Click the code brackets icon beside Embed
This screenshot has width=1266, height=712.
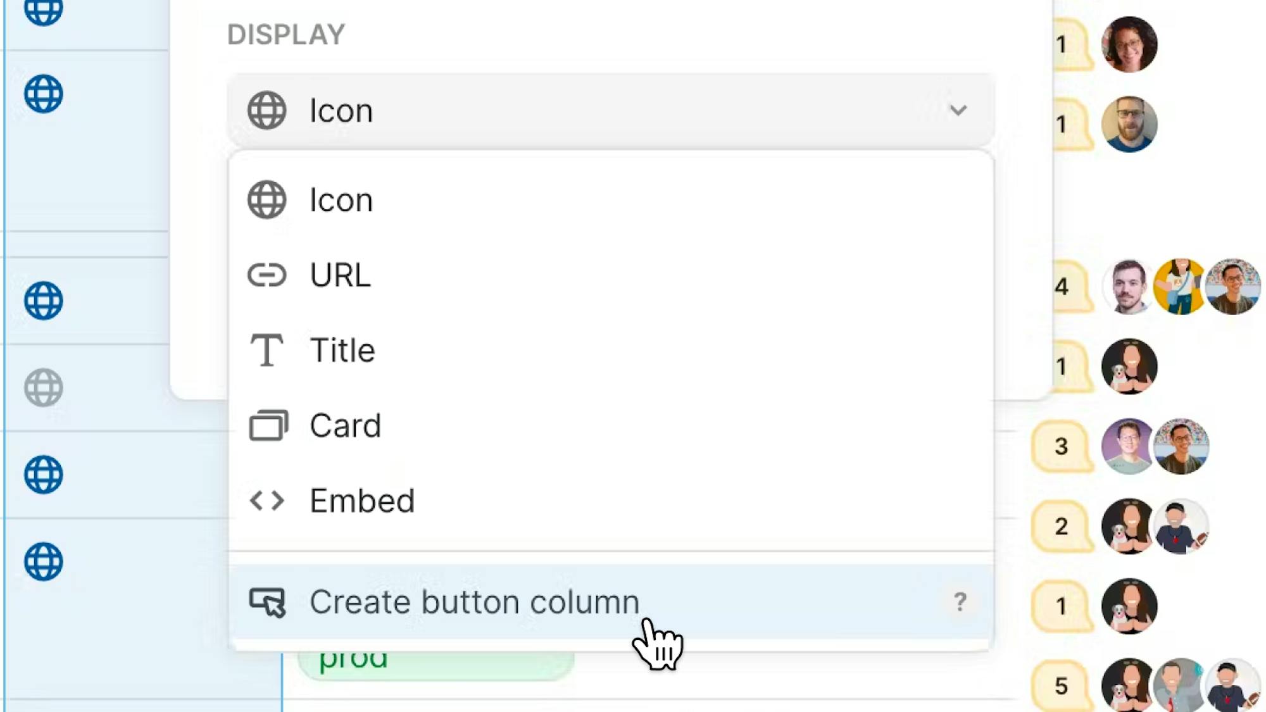click(266, 501)
